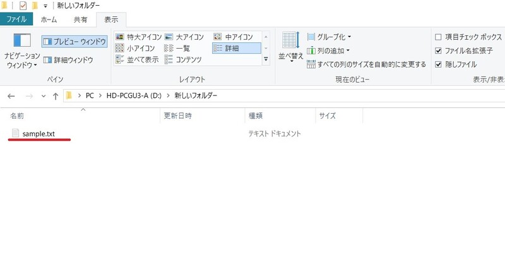The height and width of the screenshot is (264, 505).
Task: Click the New Folder icon in quick access toolbar
Action: pos(35,6)
